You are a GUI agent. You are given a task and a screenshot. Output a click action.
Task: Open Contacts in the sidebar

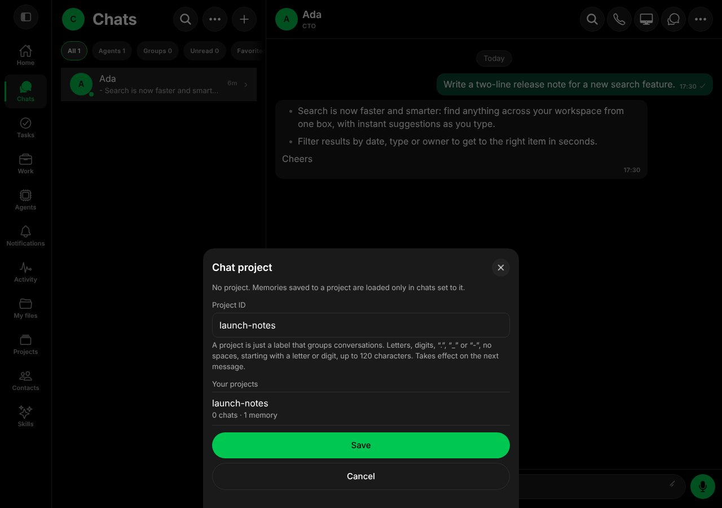pyautogui.click(x=25, y=380)
